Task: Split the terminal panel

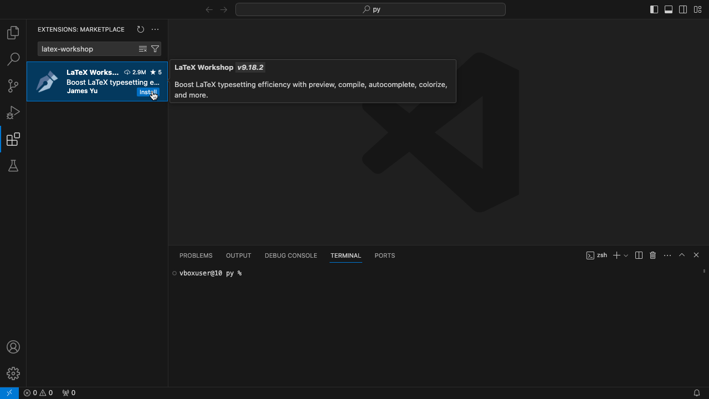Action: (639, 255)
